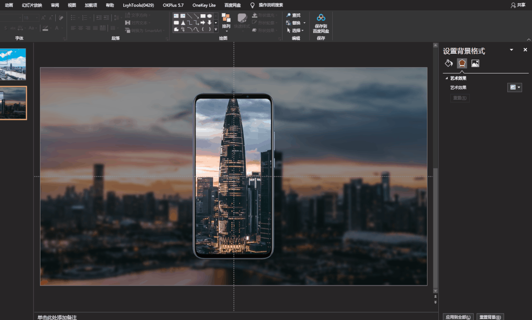The width and height of the screenshot is (532, 320).
Task: Open the task pane options arrow
Action: tap(511, 50)
